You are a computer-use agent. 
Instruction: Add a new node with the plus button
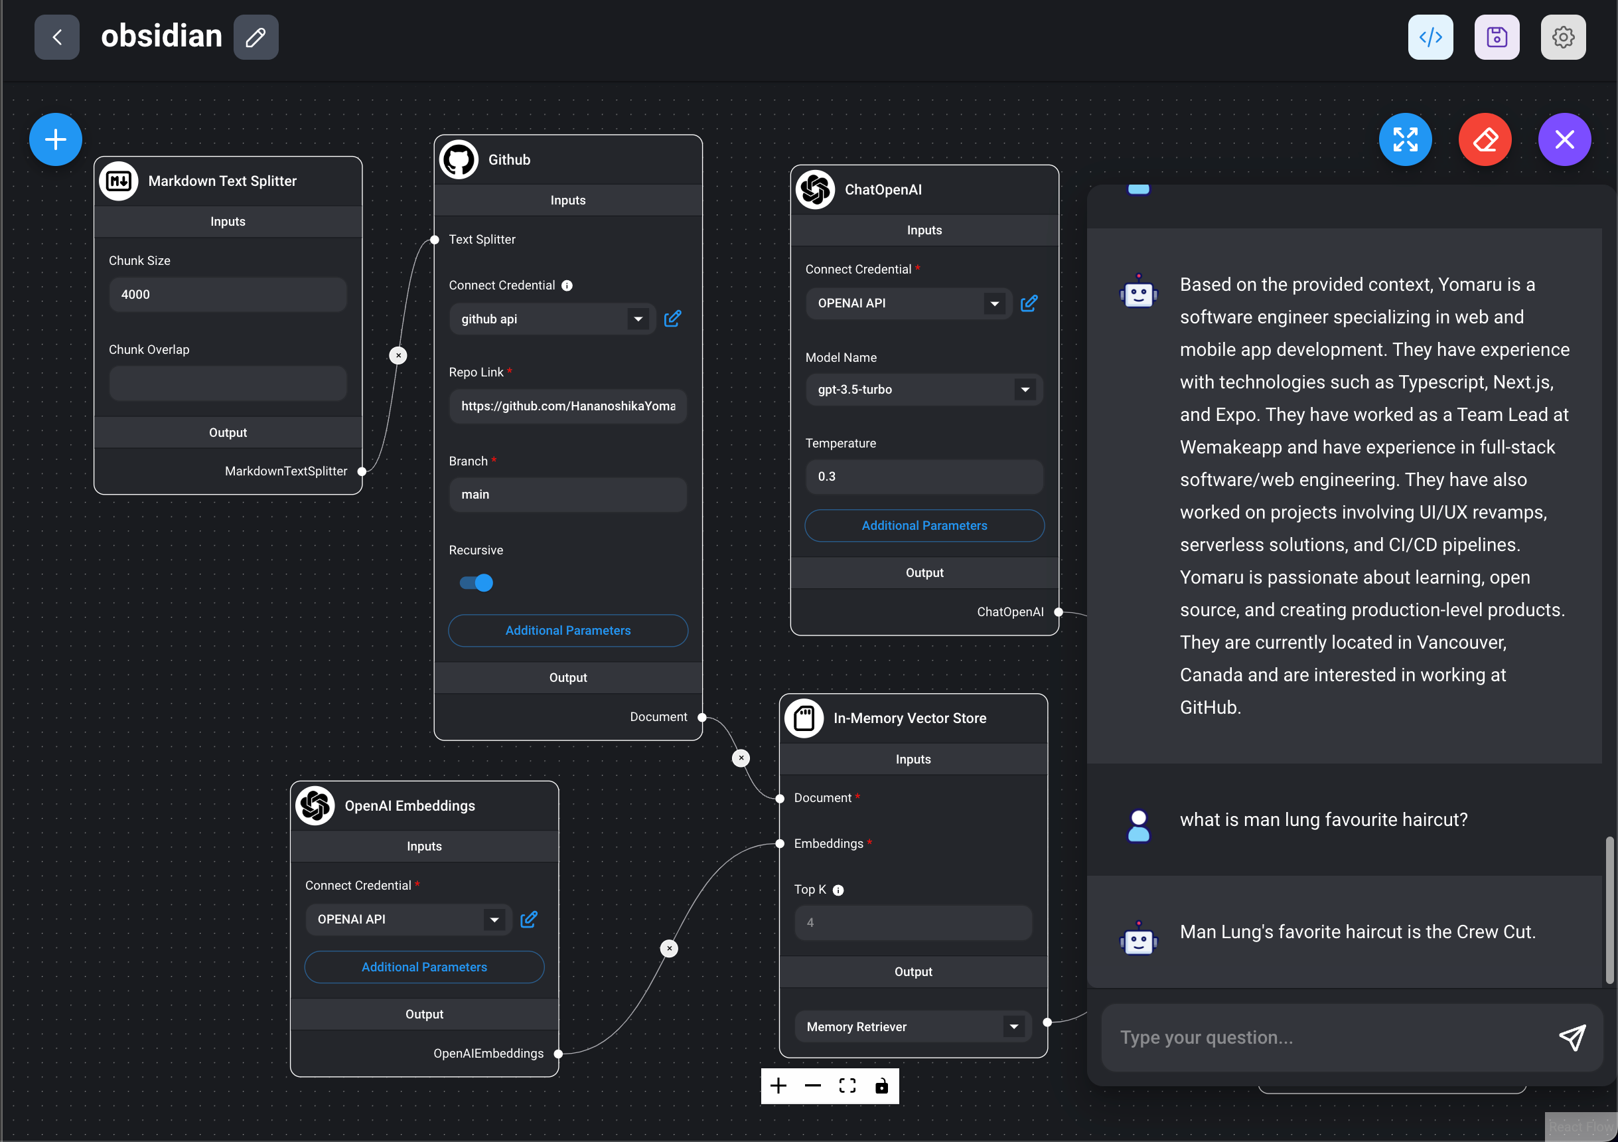[x=56, y=139]
